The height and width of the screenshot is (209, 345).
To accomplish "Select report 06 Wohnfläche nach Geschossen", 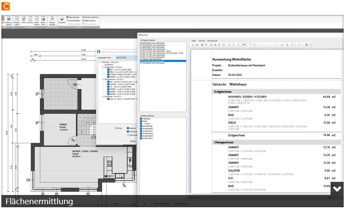I will click(x=163, y=61).
